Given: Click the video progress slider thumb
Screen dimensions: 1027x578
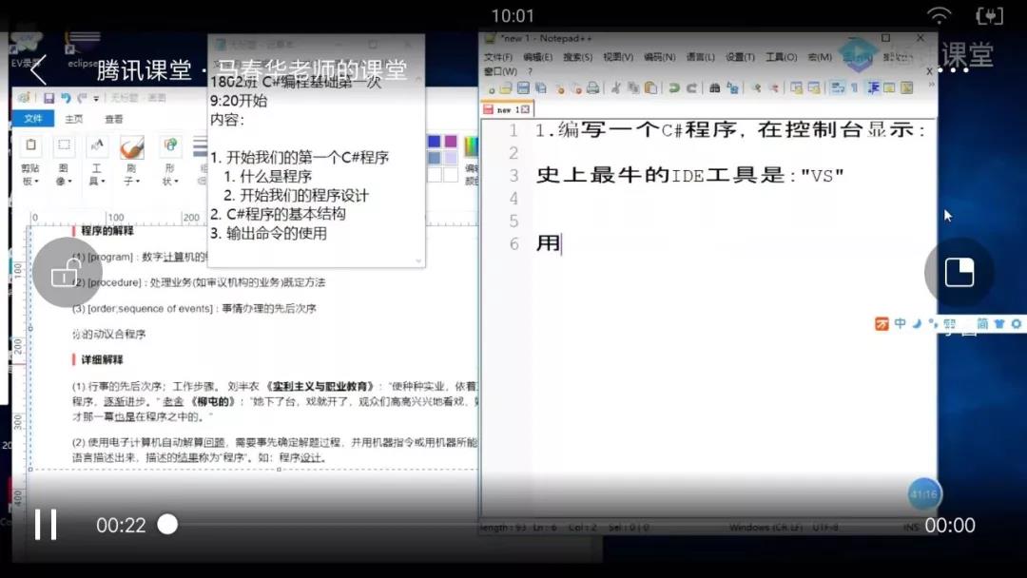Looking at the screenshot, I should click(x=167, y=525).
